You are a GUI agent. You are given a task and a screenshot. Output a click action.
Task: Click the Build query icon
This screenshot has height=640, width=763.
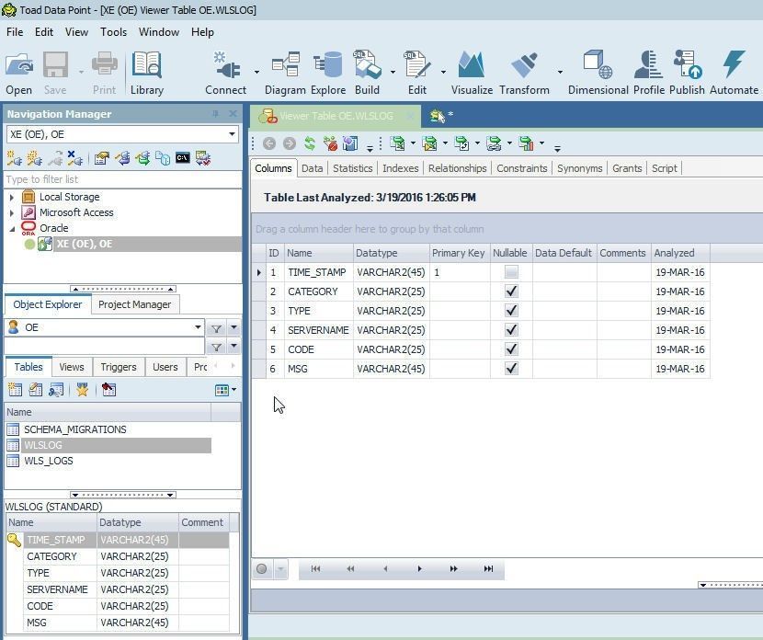[x=368, y=65]
